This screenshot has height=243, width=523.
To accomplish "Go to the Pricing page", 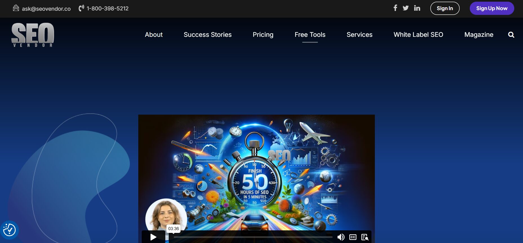I will pos(263,35).
